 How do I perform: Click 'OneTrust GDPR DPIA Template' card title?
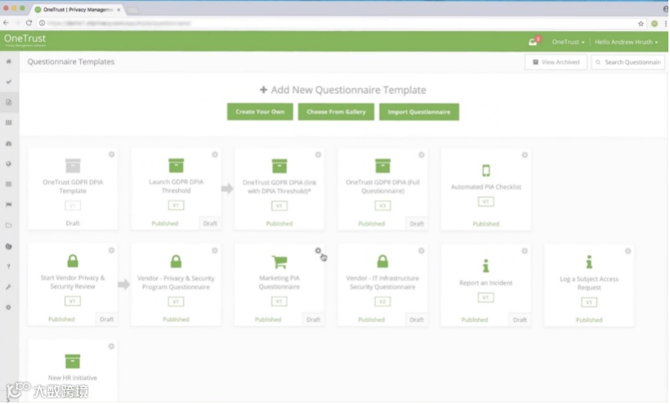coord(73,186)
